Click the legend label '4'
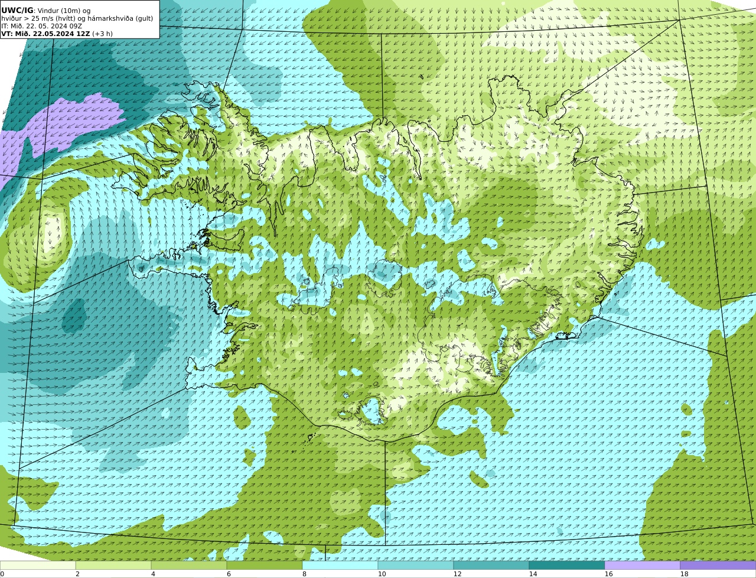 click(x=153, y=574)
